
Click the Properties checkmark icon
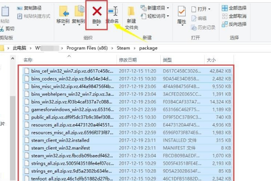182,11
